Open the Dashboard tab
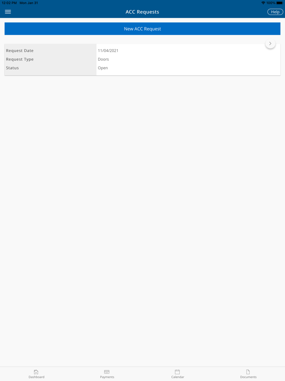Screen dimensions: 285x381 36,374
